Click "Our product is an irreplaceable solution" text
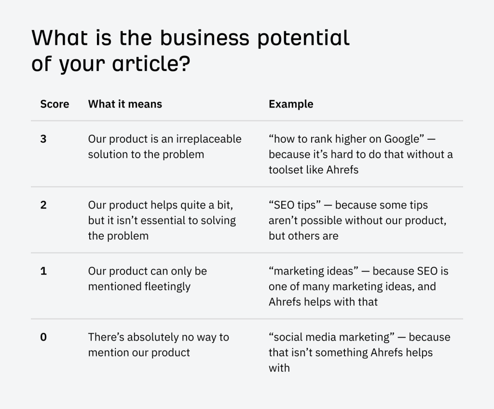 click(x=165, y=147)
